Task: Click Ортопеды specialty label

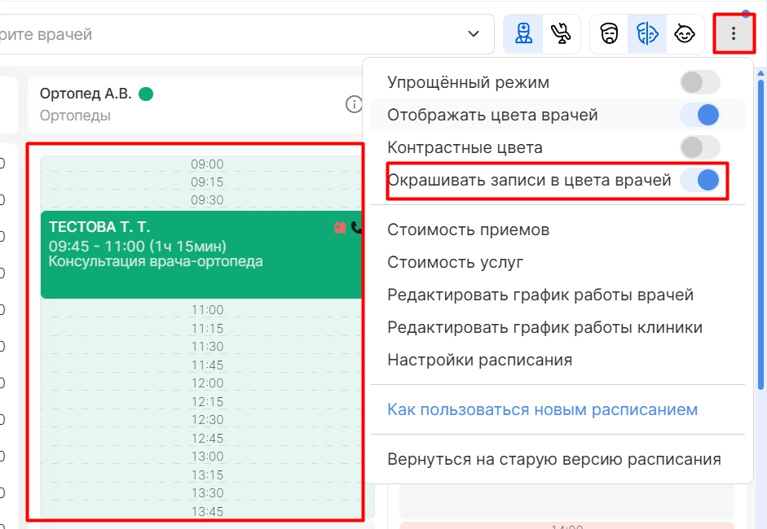Action: [75, 116]
